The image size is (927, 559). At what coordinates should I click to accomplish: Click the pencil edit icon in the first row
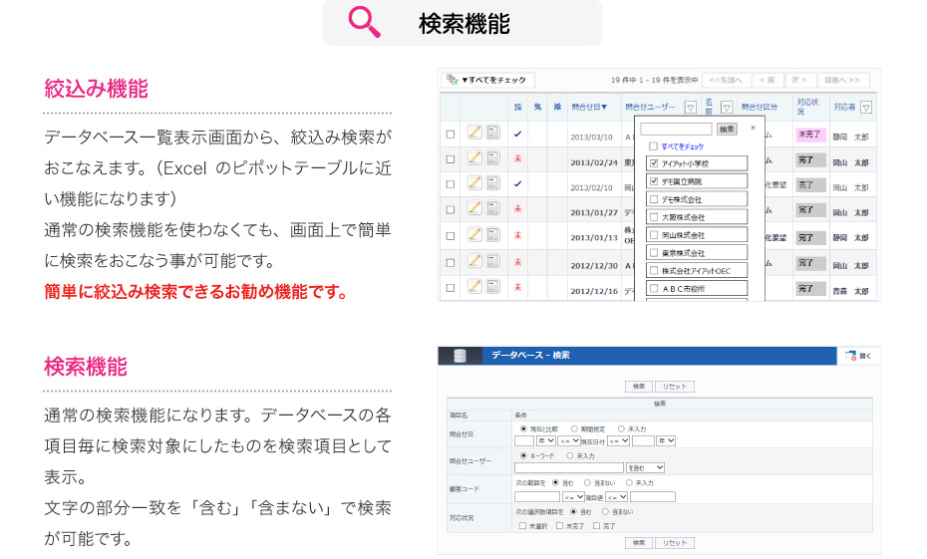[474, 133]
